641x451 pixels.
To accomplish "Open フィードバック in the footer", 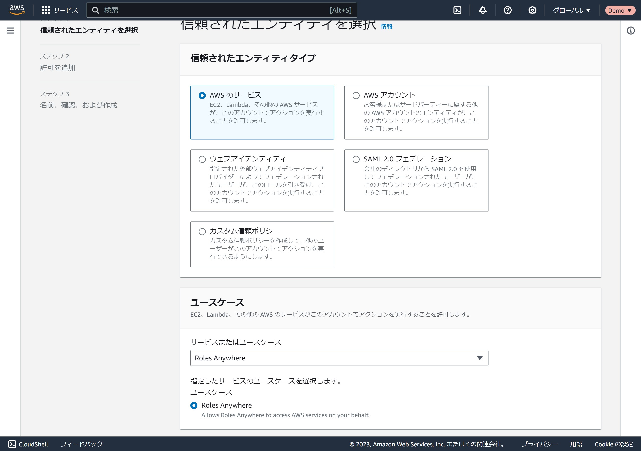I will click(82, 444).
